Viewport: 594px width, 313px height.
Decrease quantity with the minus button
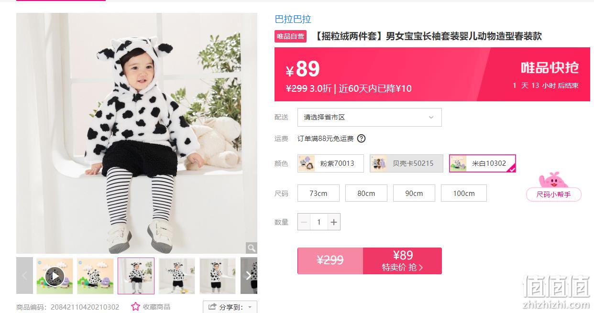click(x=304, y=222)
